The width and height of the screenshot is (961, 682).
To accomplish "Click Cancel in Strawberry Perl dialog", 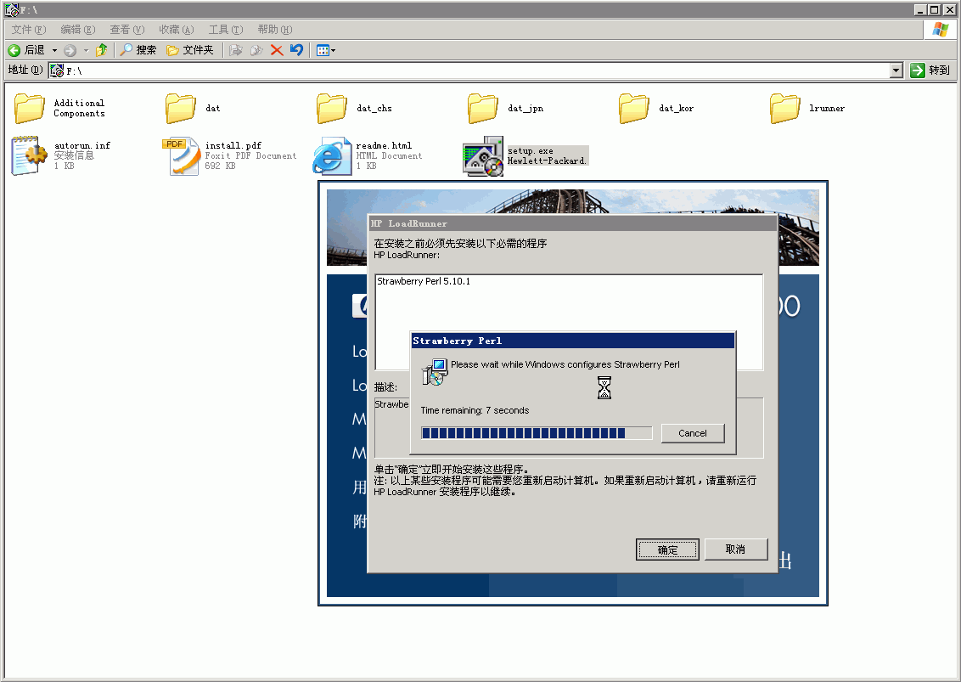I will [693, 433].
